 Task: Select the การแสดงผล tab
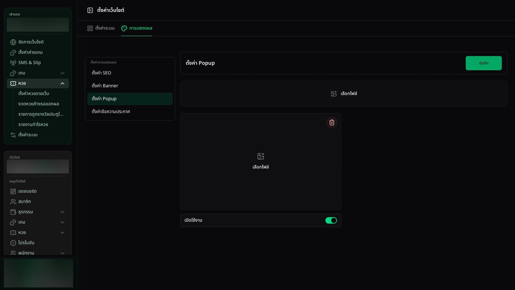tap(136, 28)
